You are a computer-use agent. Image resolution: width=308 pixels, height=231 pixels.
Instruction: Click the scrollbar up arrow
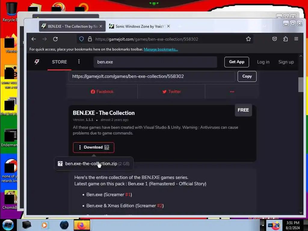(301, 56)
